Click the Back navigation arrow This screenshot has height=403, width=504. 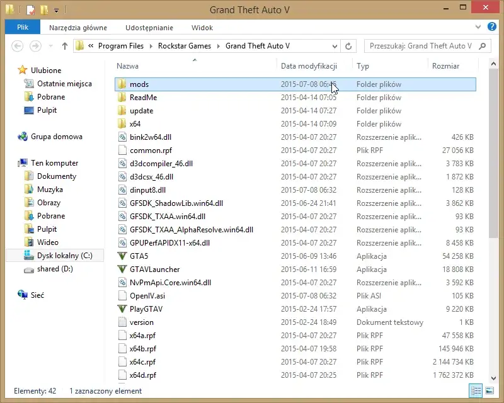pyautogui.click(x=18, y=46)
